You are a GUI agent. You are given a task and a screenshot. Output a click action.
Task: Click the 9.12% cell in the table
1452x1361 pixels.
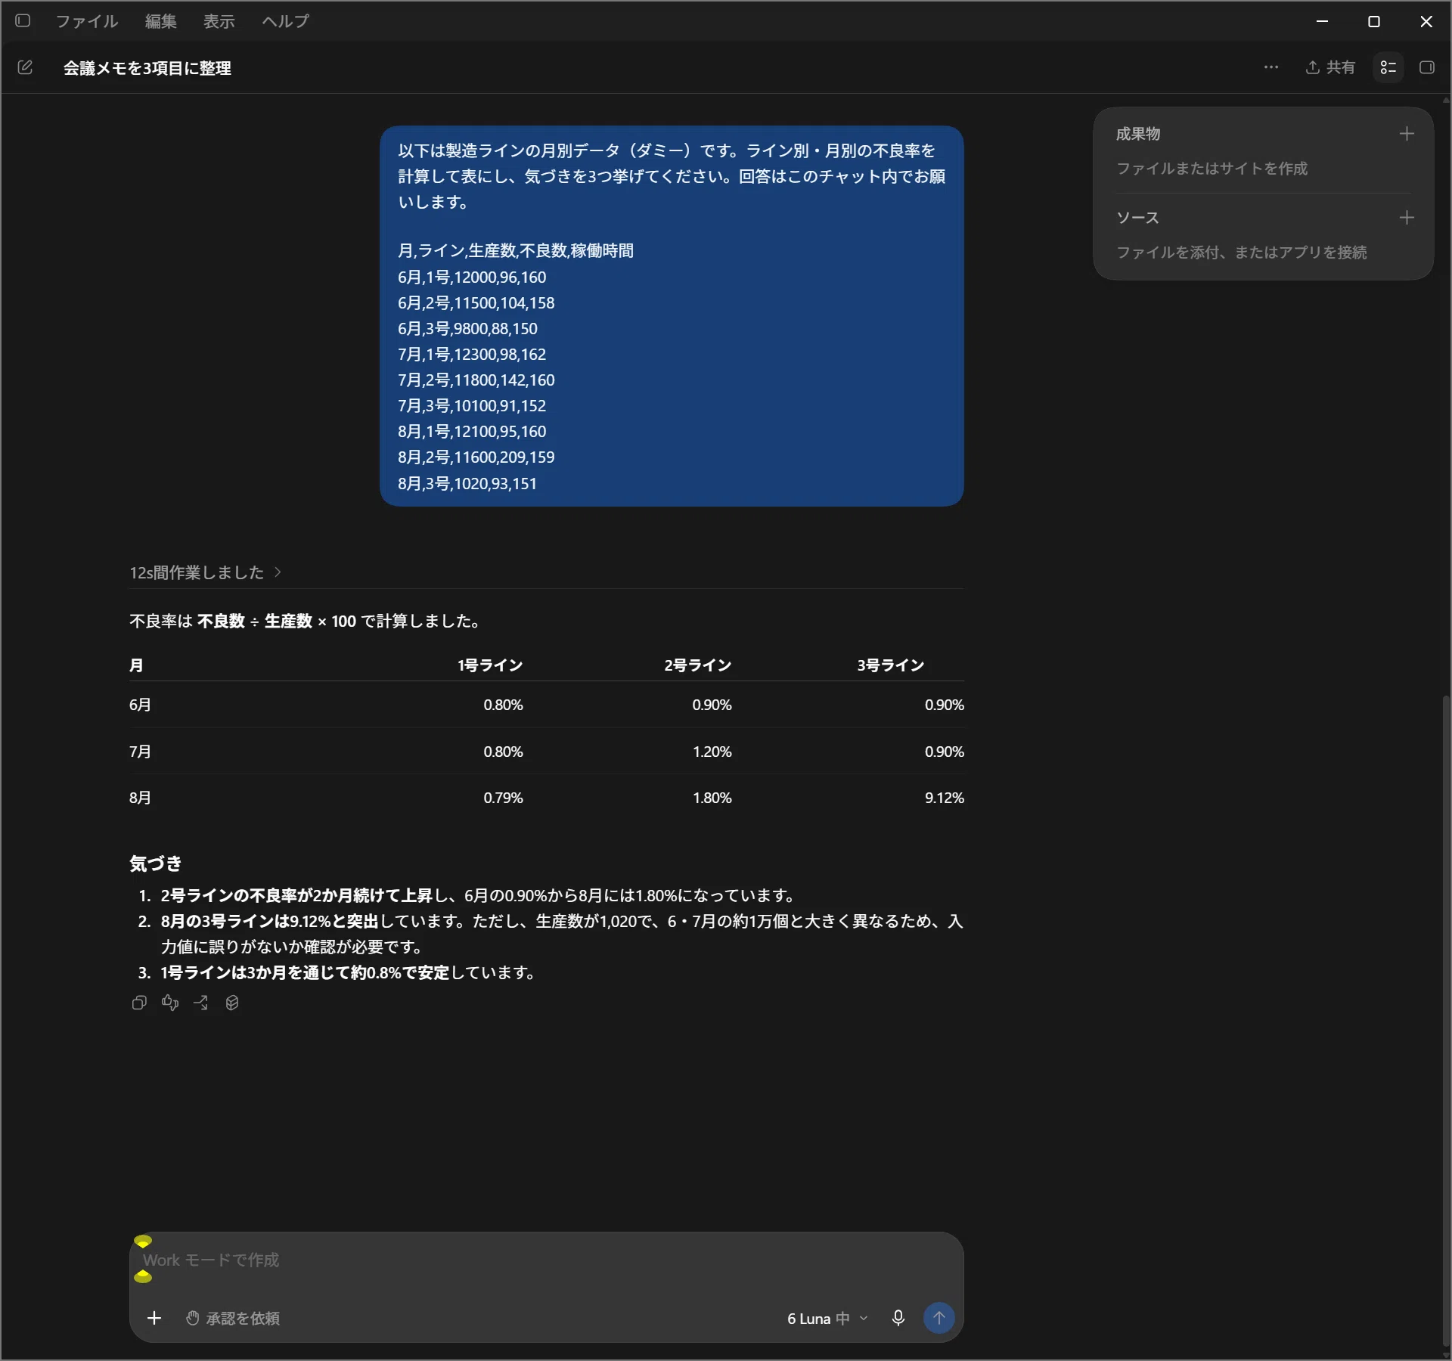[944, 798]
